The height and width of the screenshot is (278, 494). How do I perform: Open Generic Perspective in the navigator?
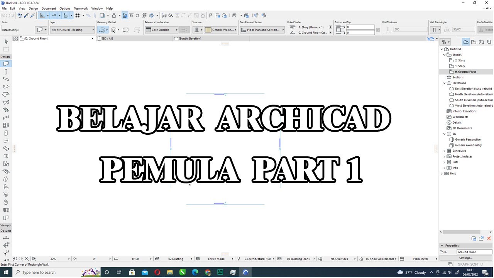click(x=468, y=139)
